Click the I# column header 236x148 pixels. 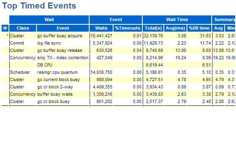click(5, 28)
